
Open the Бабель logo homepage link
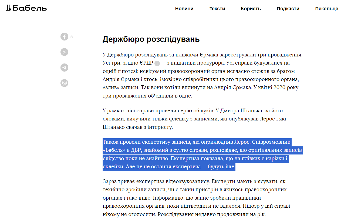pyautogui.click(x=26, y=8)
